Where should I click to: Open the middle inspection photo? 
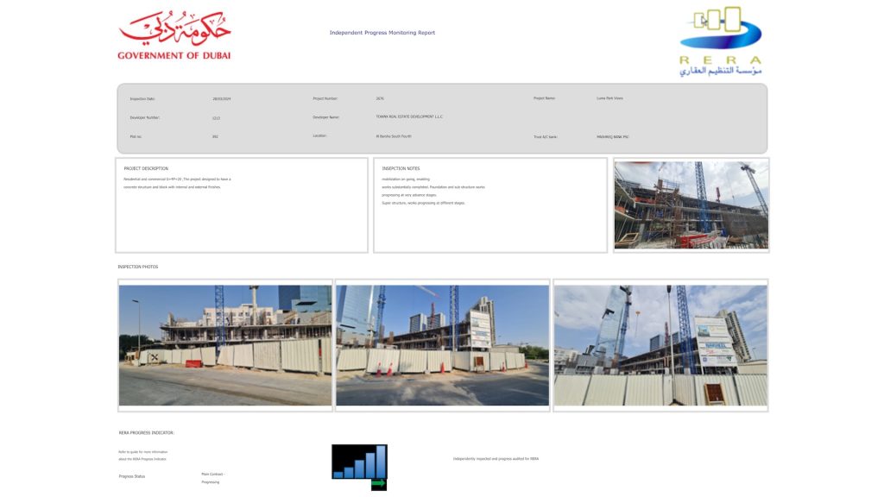[442, 345]
